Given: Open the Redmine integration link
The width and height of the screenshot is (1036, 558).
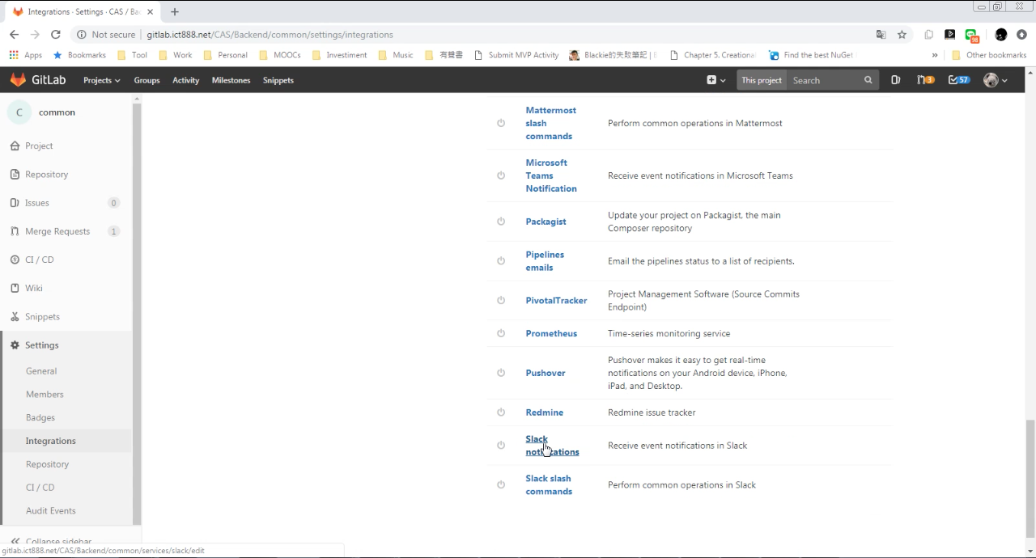Looking at the screenshot, I should (544, 412).
